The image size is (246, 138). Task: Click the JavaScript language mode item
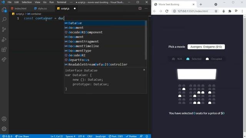point(100,136)
